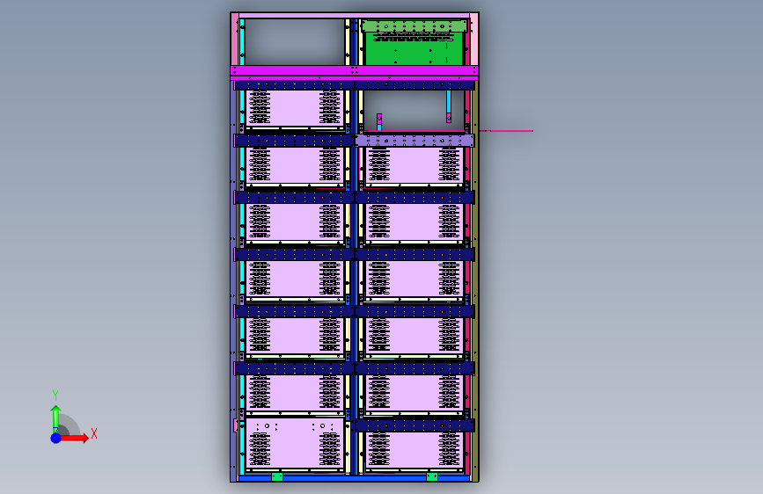The image size is (763, 494).
Task: Select the thin pink line protruding right of the cabinet
Action: [506, 131]
